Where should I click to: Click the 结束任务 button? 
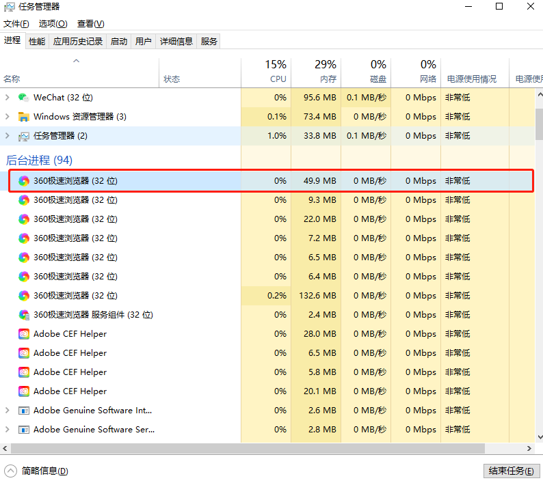[512, 471]
